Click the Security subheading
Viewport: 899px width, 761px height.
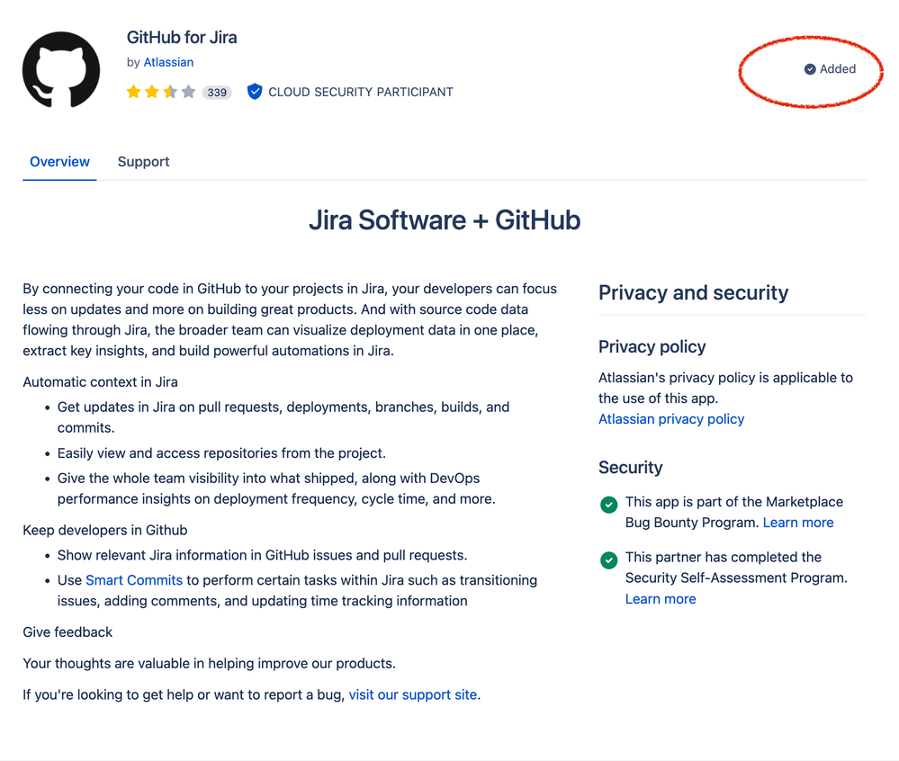630,468
